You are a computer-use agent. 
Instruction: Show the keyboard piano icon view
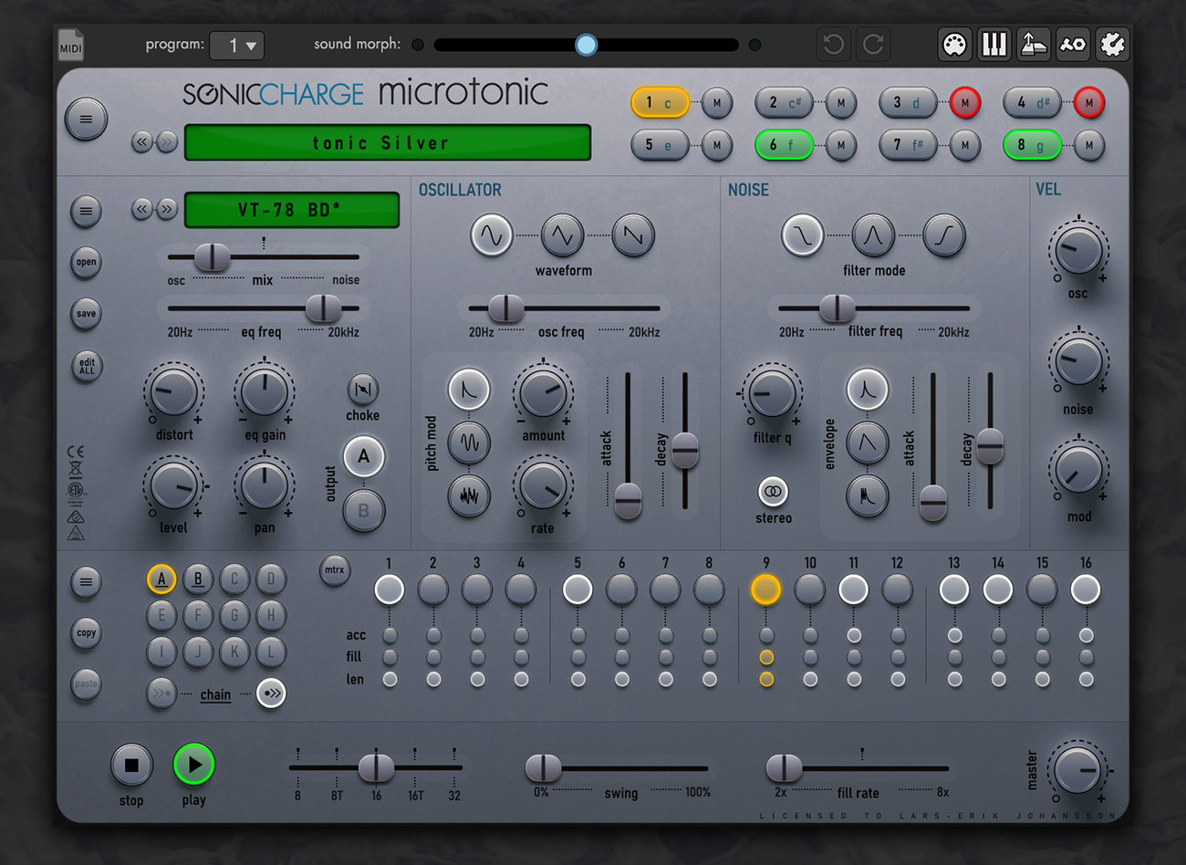(x=994, y=44)
